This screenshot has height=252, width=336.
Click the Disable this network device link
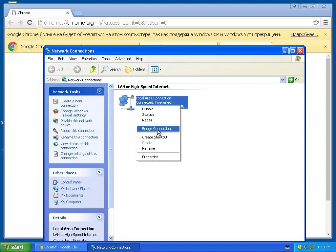(76, 123)
